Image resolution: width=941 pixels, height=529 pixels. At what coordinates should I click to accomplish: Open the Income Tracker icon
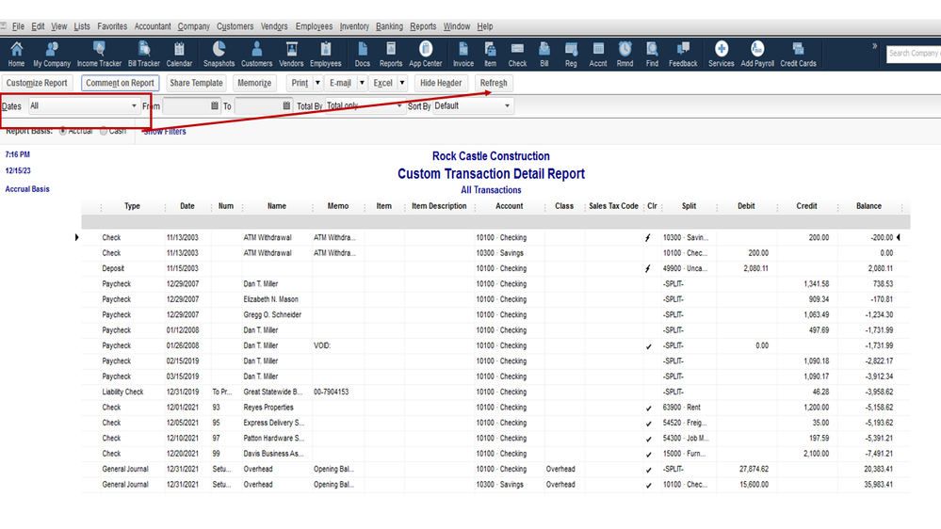99,54
